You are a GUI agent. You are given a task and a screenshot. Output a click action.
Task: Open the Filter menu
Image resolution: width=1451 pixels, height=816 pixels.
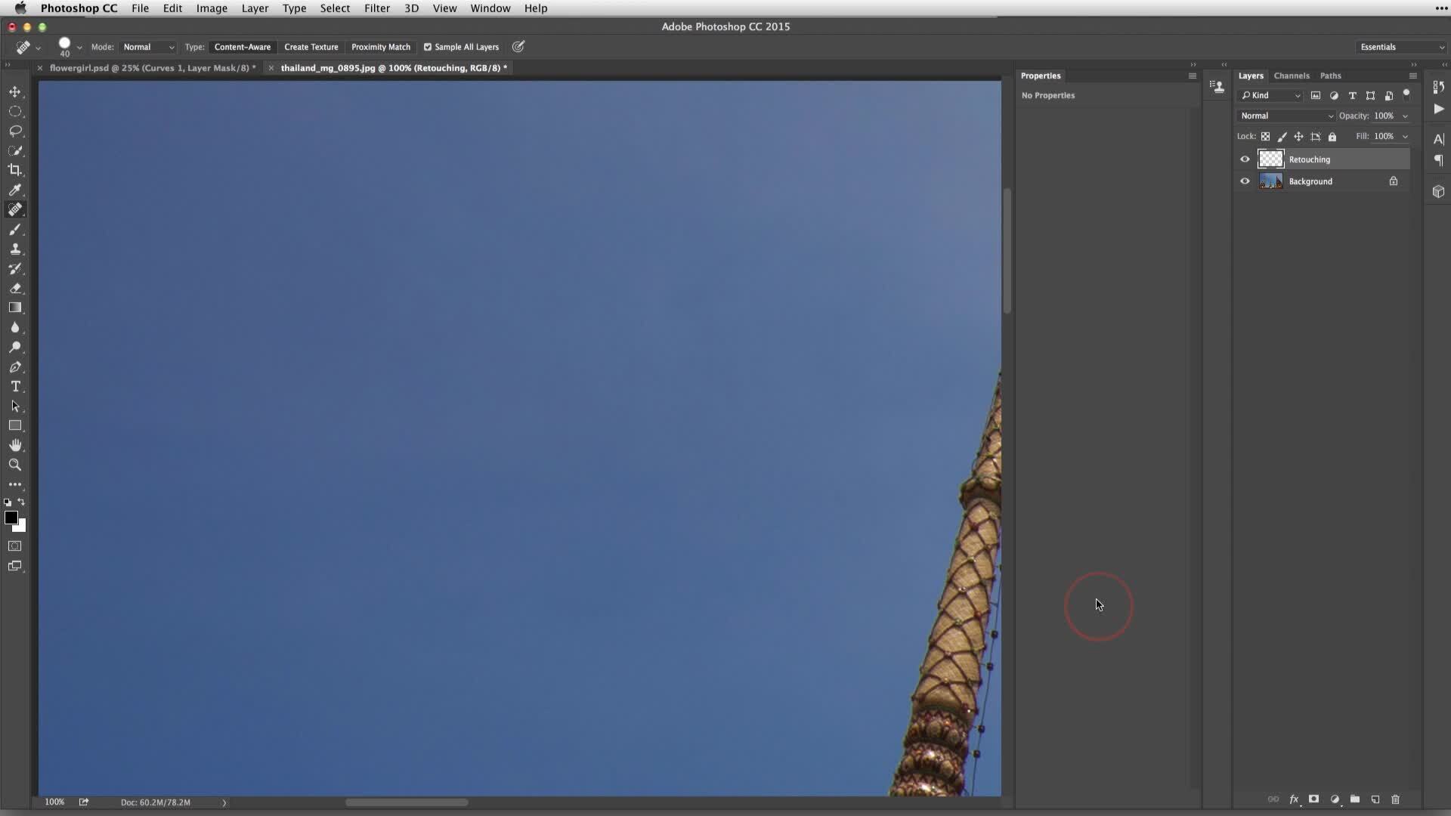tap(376, 8)
